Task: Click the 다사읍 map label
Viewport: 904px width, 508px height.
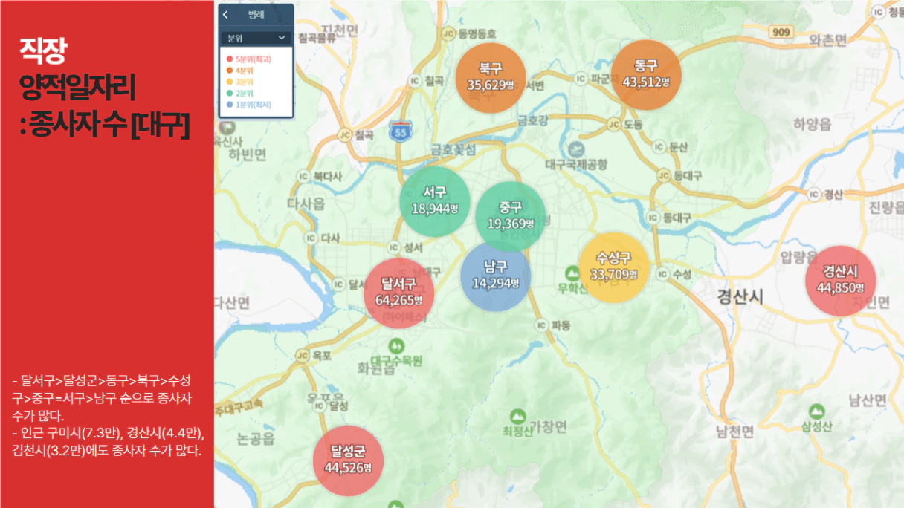Action: click(306, 203)
